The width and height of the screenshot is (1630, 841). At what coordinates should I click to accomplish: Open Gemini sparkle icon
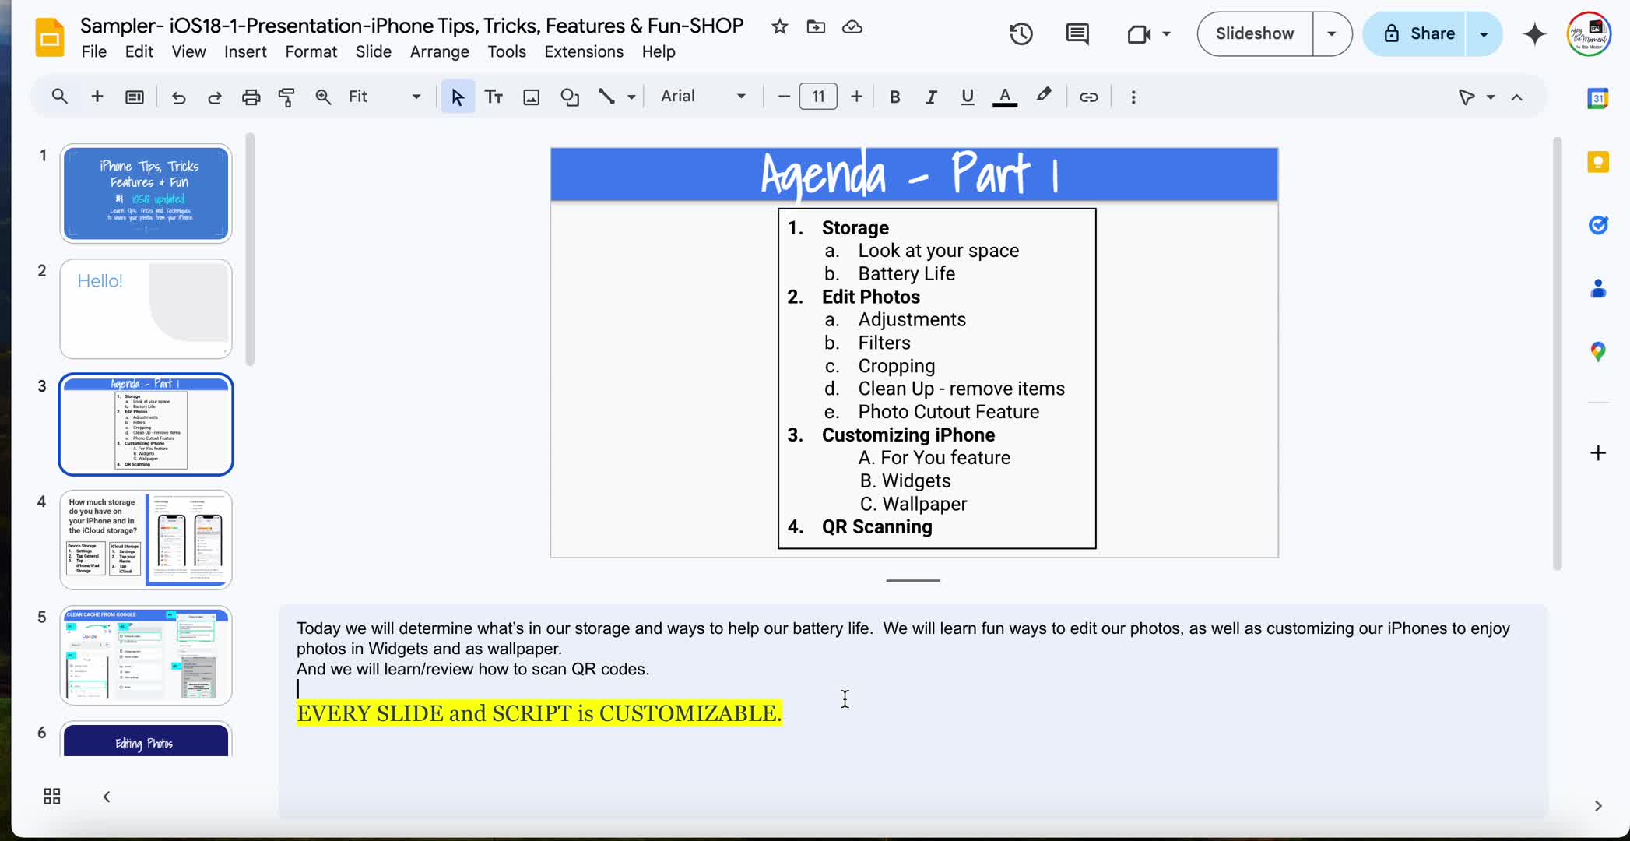click(x=1534, y=33)
